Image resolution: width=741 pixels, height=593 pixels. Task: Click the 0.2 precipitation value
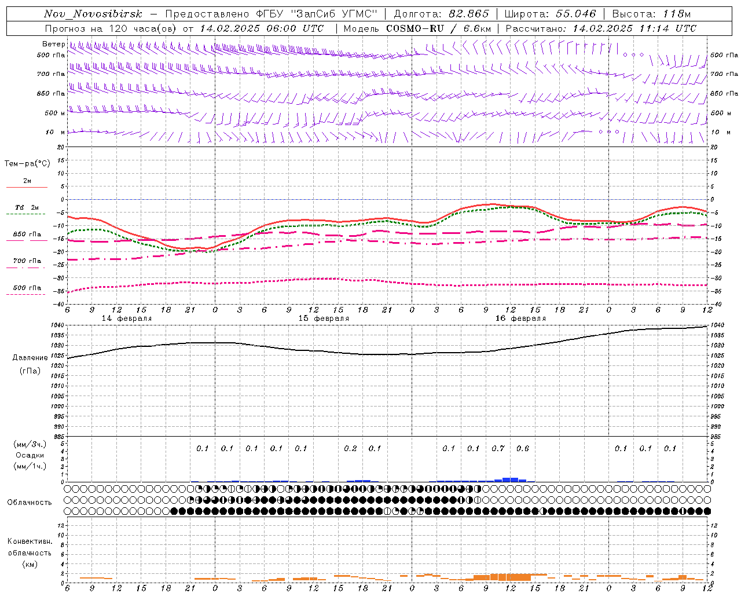pos(350,448)
